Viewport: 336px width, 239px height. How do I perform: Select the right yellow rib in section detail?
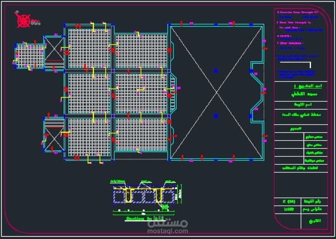[158, 195]
